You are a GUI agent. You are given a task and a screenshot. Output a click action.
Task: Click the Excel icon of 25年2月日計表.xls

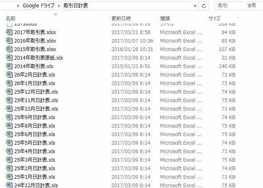coord(9,168)
